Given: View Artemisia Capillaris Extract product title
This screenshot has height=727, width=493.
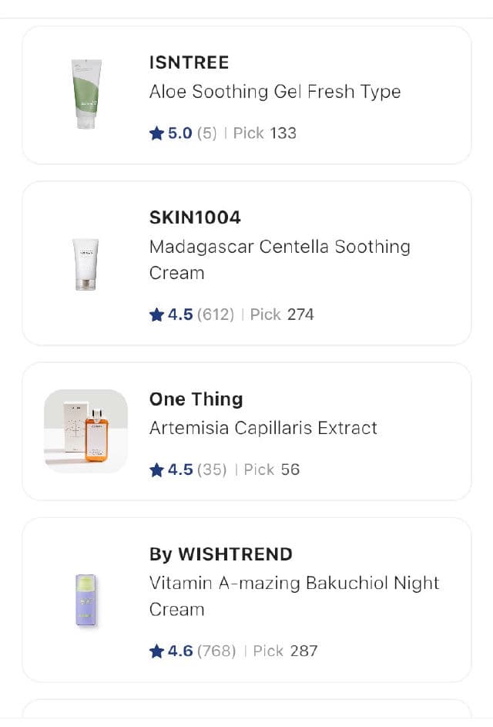Looking at the screenshot, I should pos(263,428).
